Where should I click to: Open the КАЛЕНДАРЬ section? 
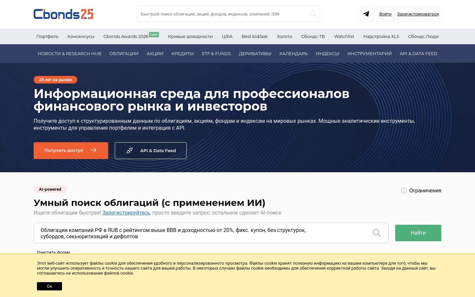(294, 53)
